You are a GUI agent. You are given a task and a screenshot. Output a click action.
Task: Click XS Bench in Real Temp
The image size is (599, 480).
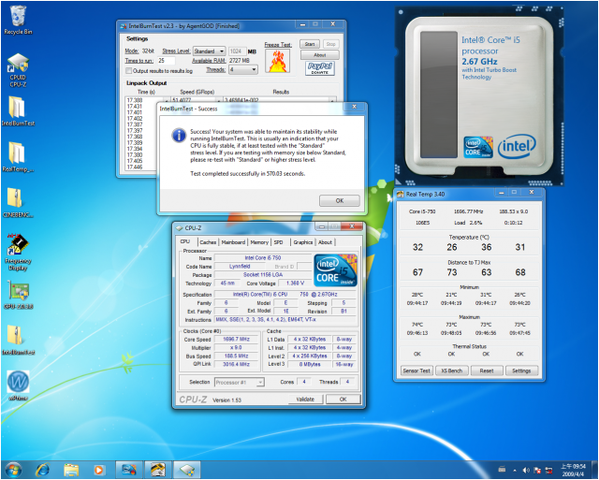(x=451, y=371)
